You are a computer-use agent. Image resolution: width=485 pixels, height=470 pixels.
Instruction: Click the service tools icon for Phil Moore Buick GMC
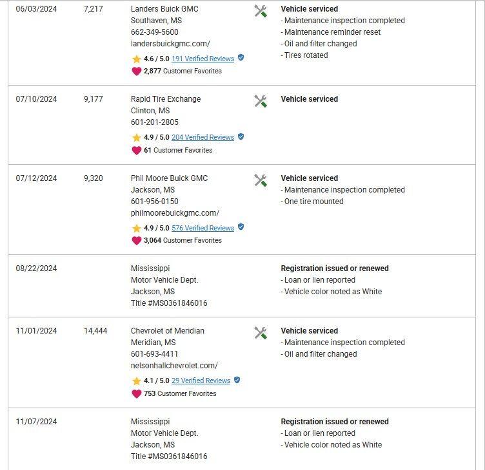point(261,181)
